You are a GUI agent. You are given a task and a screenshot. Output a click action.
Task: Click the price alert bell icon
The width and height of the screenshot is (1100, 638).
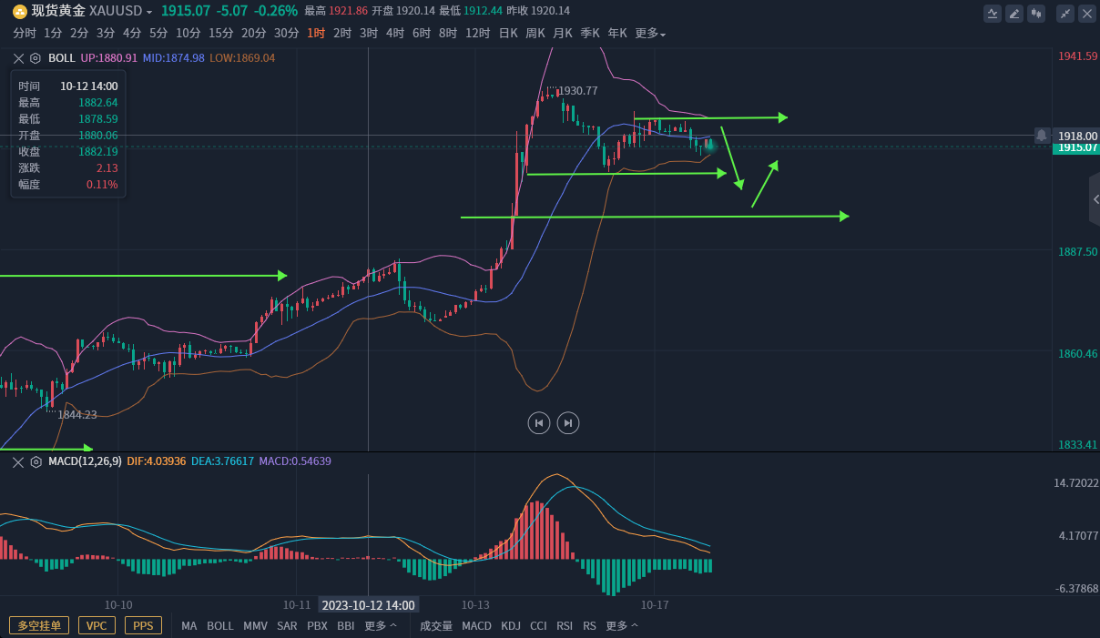tap(1041, 135)
